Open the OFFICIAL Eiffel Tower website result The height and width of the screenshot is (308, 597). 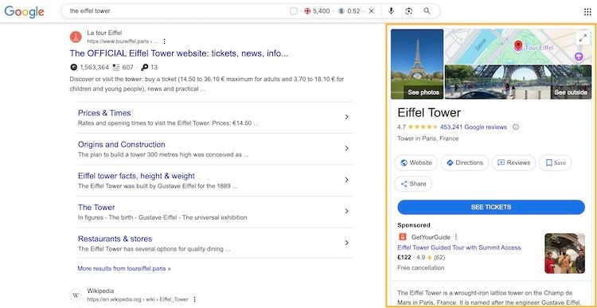coord(179,53)
